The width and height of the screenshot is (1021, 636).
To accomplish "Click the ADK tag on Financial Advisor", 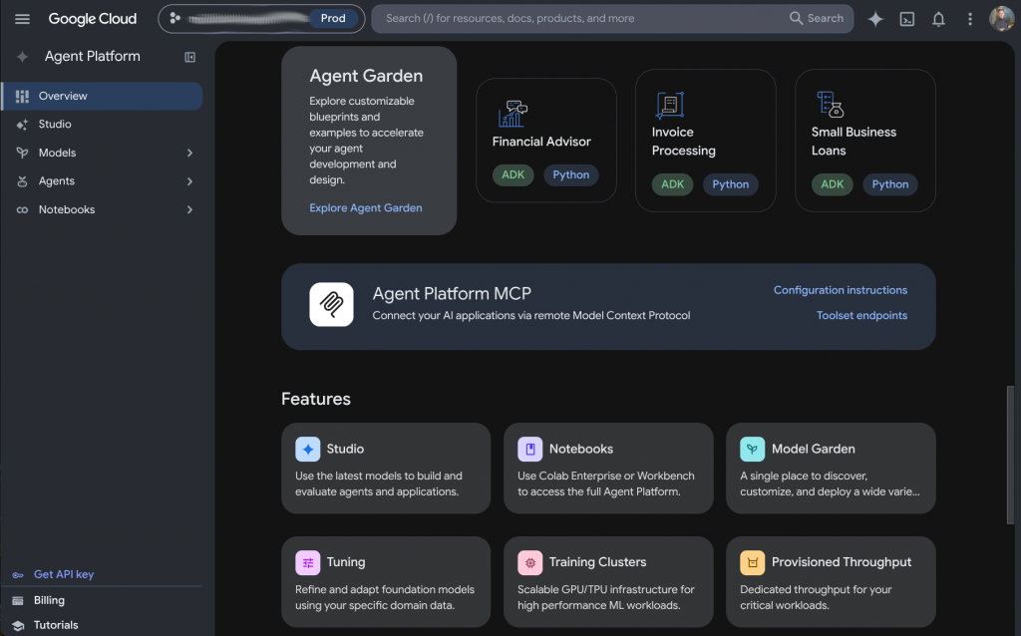I will tap(513, 175).
